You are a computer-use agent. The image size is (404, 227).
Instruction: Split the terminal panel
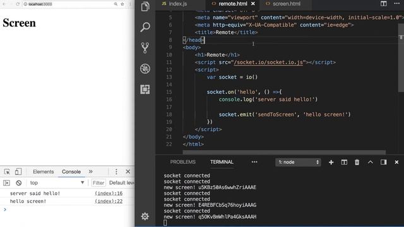(x=344, y=162)
